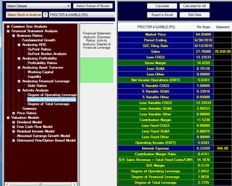Expand the Dividend Model node
The width and height of the screenshot is (232, 186).
tap(14, 122)
